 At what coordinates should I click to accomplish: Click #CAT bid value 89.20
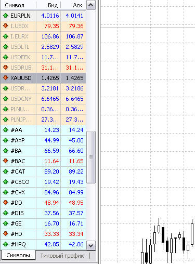51,171
